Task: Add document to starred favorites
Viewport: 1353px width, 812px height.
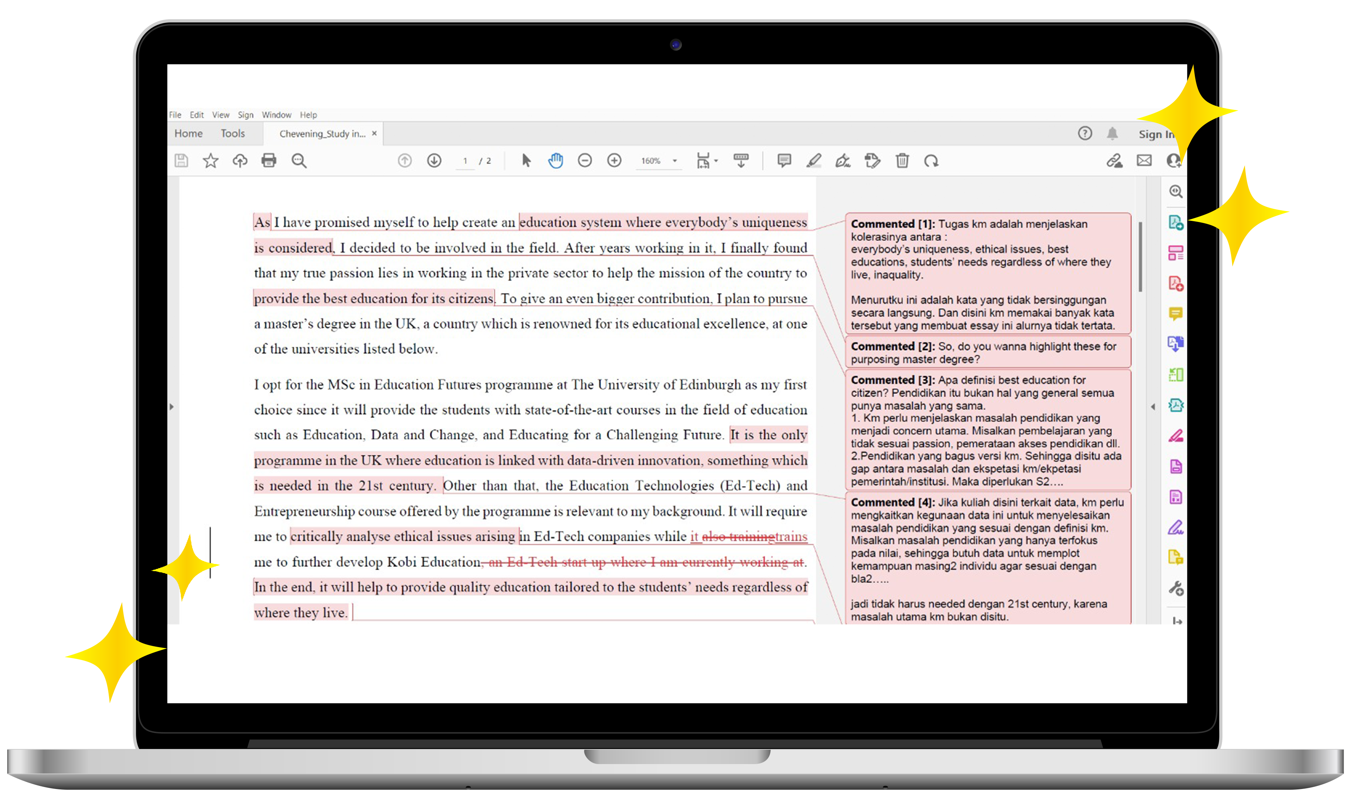Action: (x=211, y=161)
